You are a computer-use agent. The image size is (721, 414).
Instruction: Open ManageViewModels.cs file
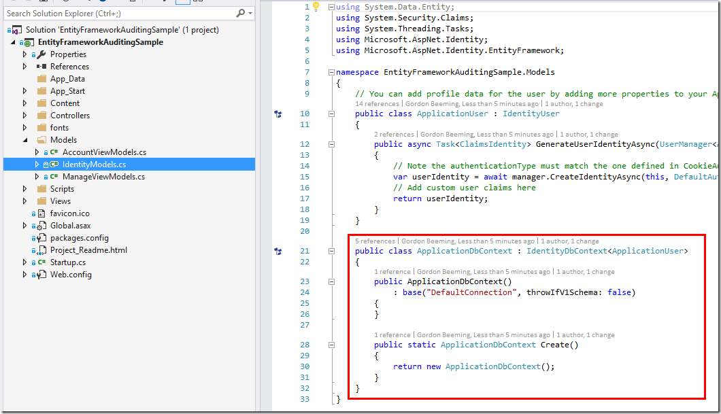[103, 177]
